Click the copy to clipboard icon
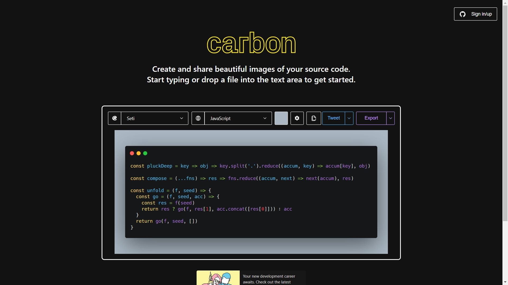 [x=314, y=118]
